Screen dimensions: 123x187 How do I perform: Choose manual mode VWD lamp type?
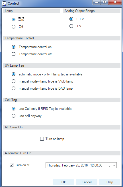coord(13,81)
